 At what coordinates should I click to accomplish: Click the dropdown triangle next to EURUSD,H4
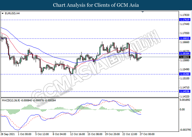[x=2, y=13]
